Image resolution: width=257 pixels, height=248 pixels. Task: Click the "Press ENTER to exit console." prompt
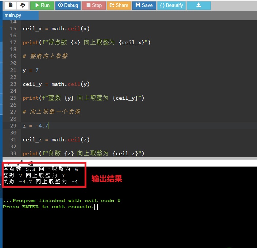coord(48,207)
